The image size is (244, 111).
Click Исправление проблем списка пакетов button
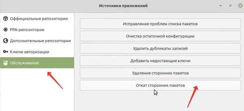(160, 24)
